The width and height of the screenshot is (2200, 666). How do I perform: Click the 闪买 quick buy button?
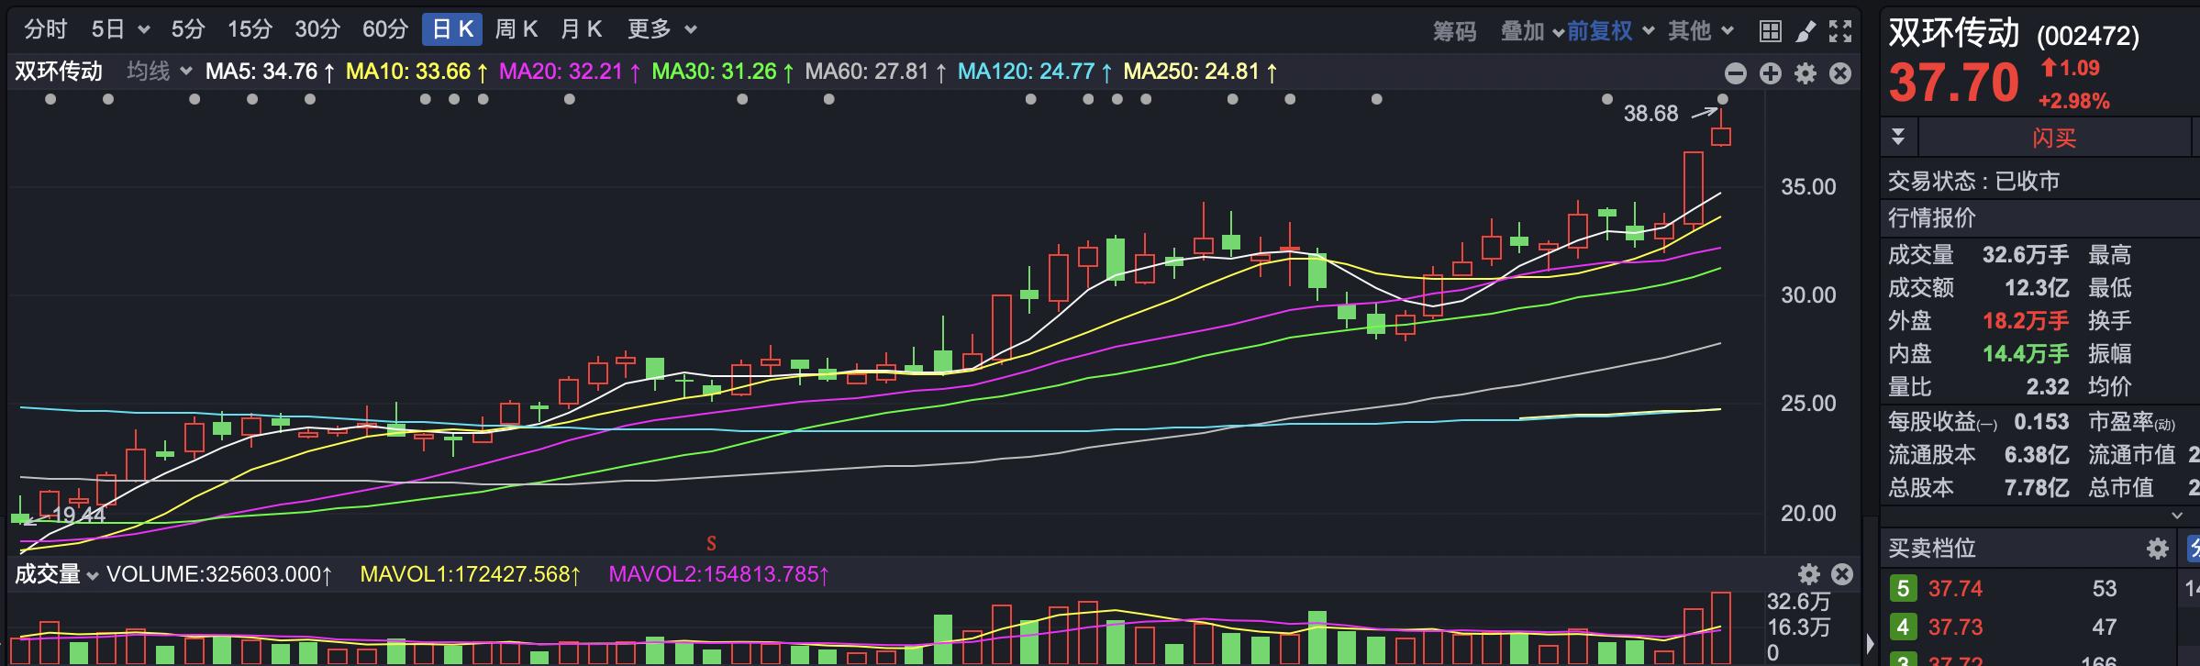point(2053,139)
